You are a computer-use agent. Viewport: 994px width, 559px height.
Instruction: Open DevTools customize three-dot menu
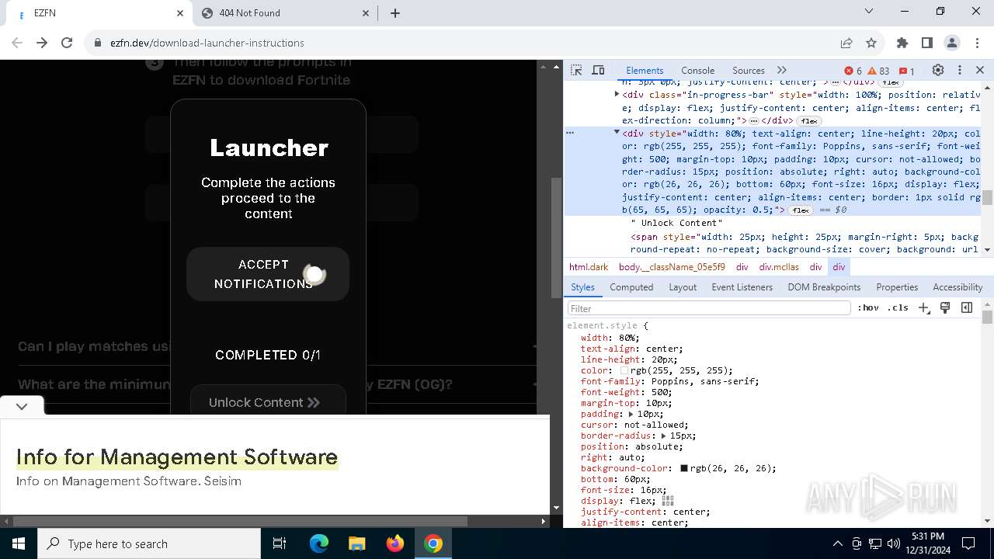(x=960, y=70)
